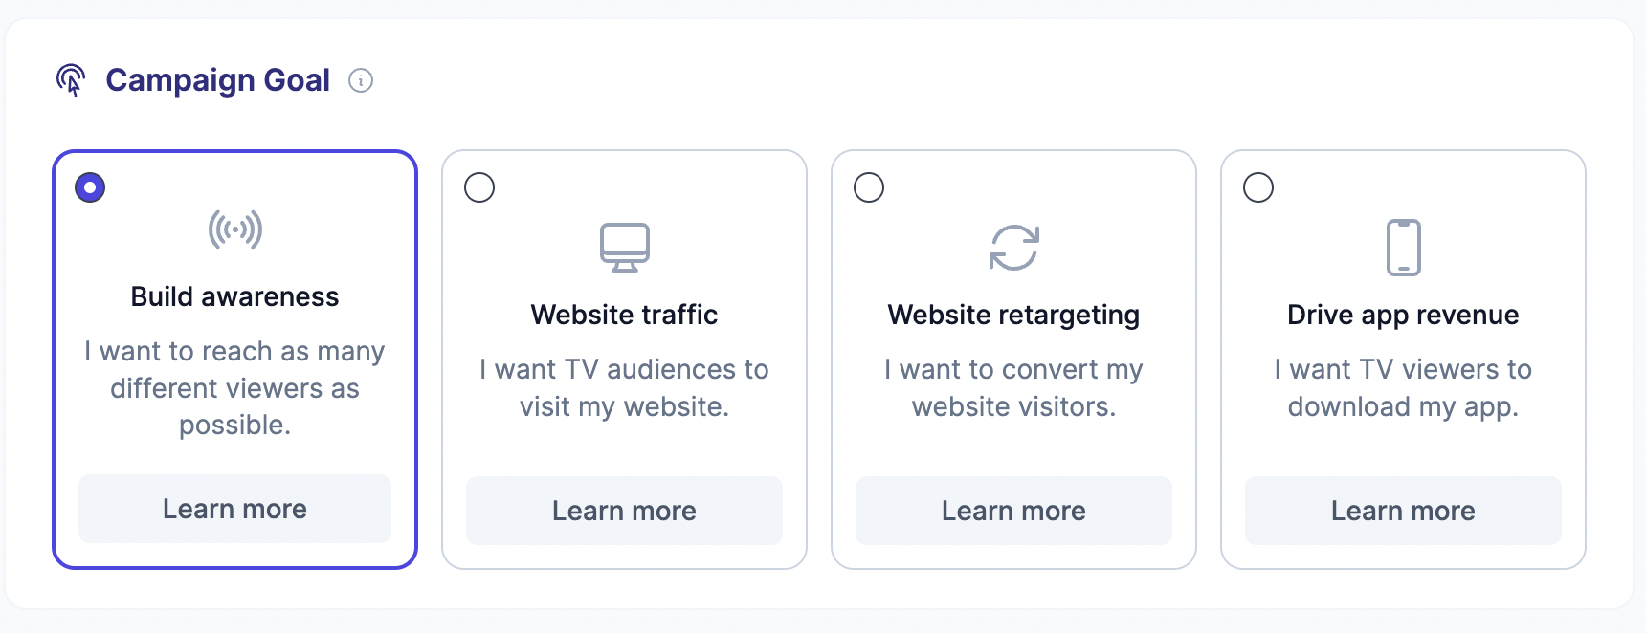This screenshot has height=633, width=1646.
Task: Click the monitor icon for Website traffic
Action: point(625,248)
